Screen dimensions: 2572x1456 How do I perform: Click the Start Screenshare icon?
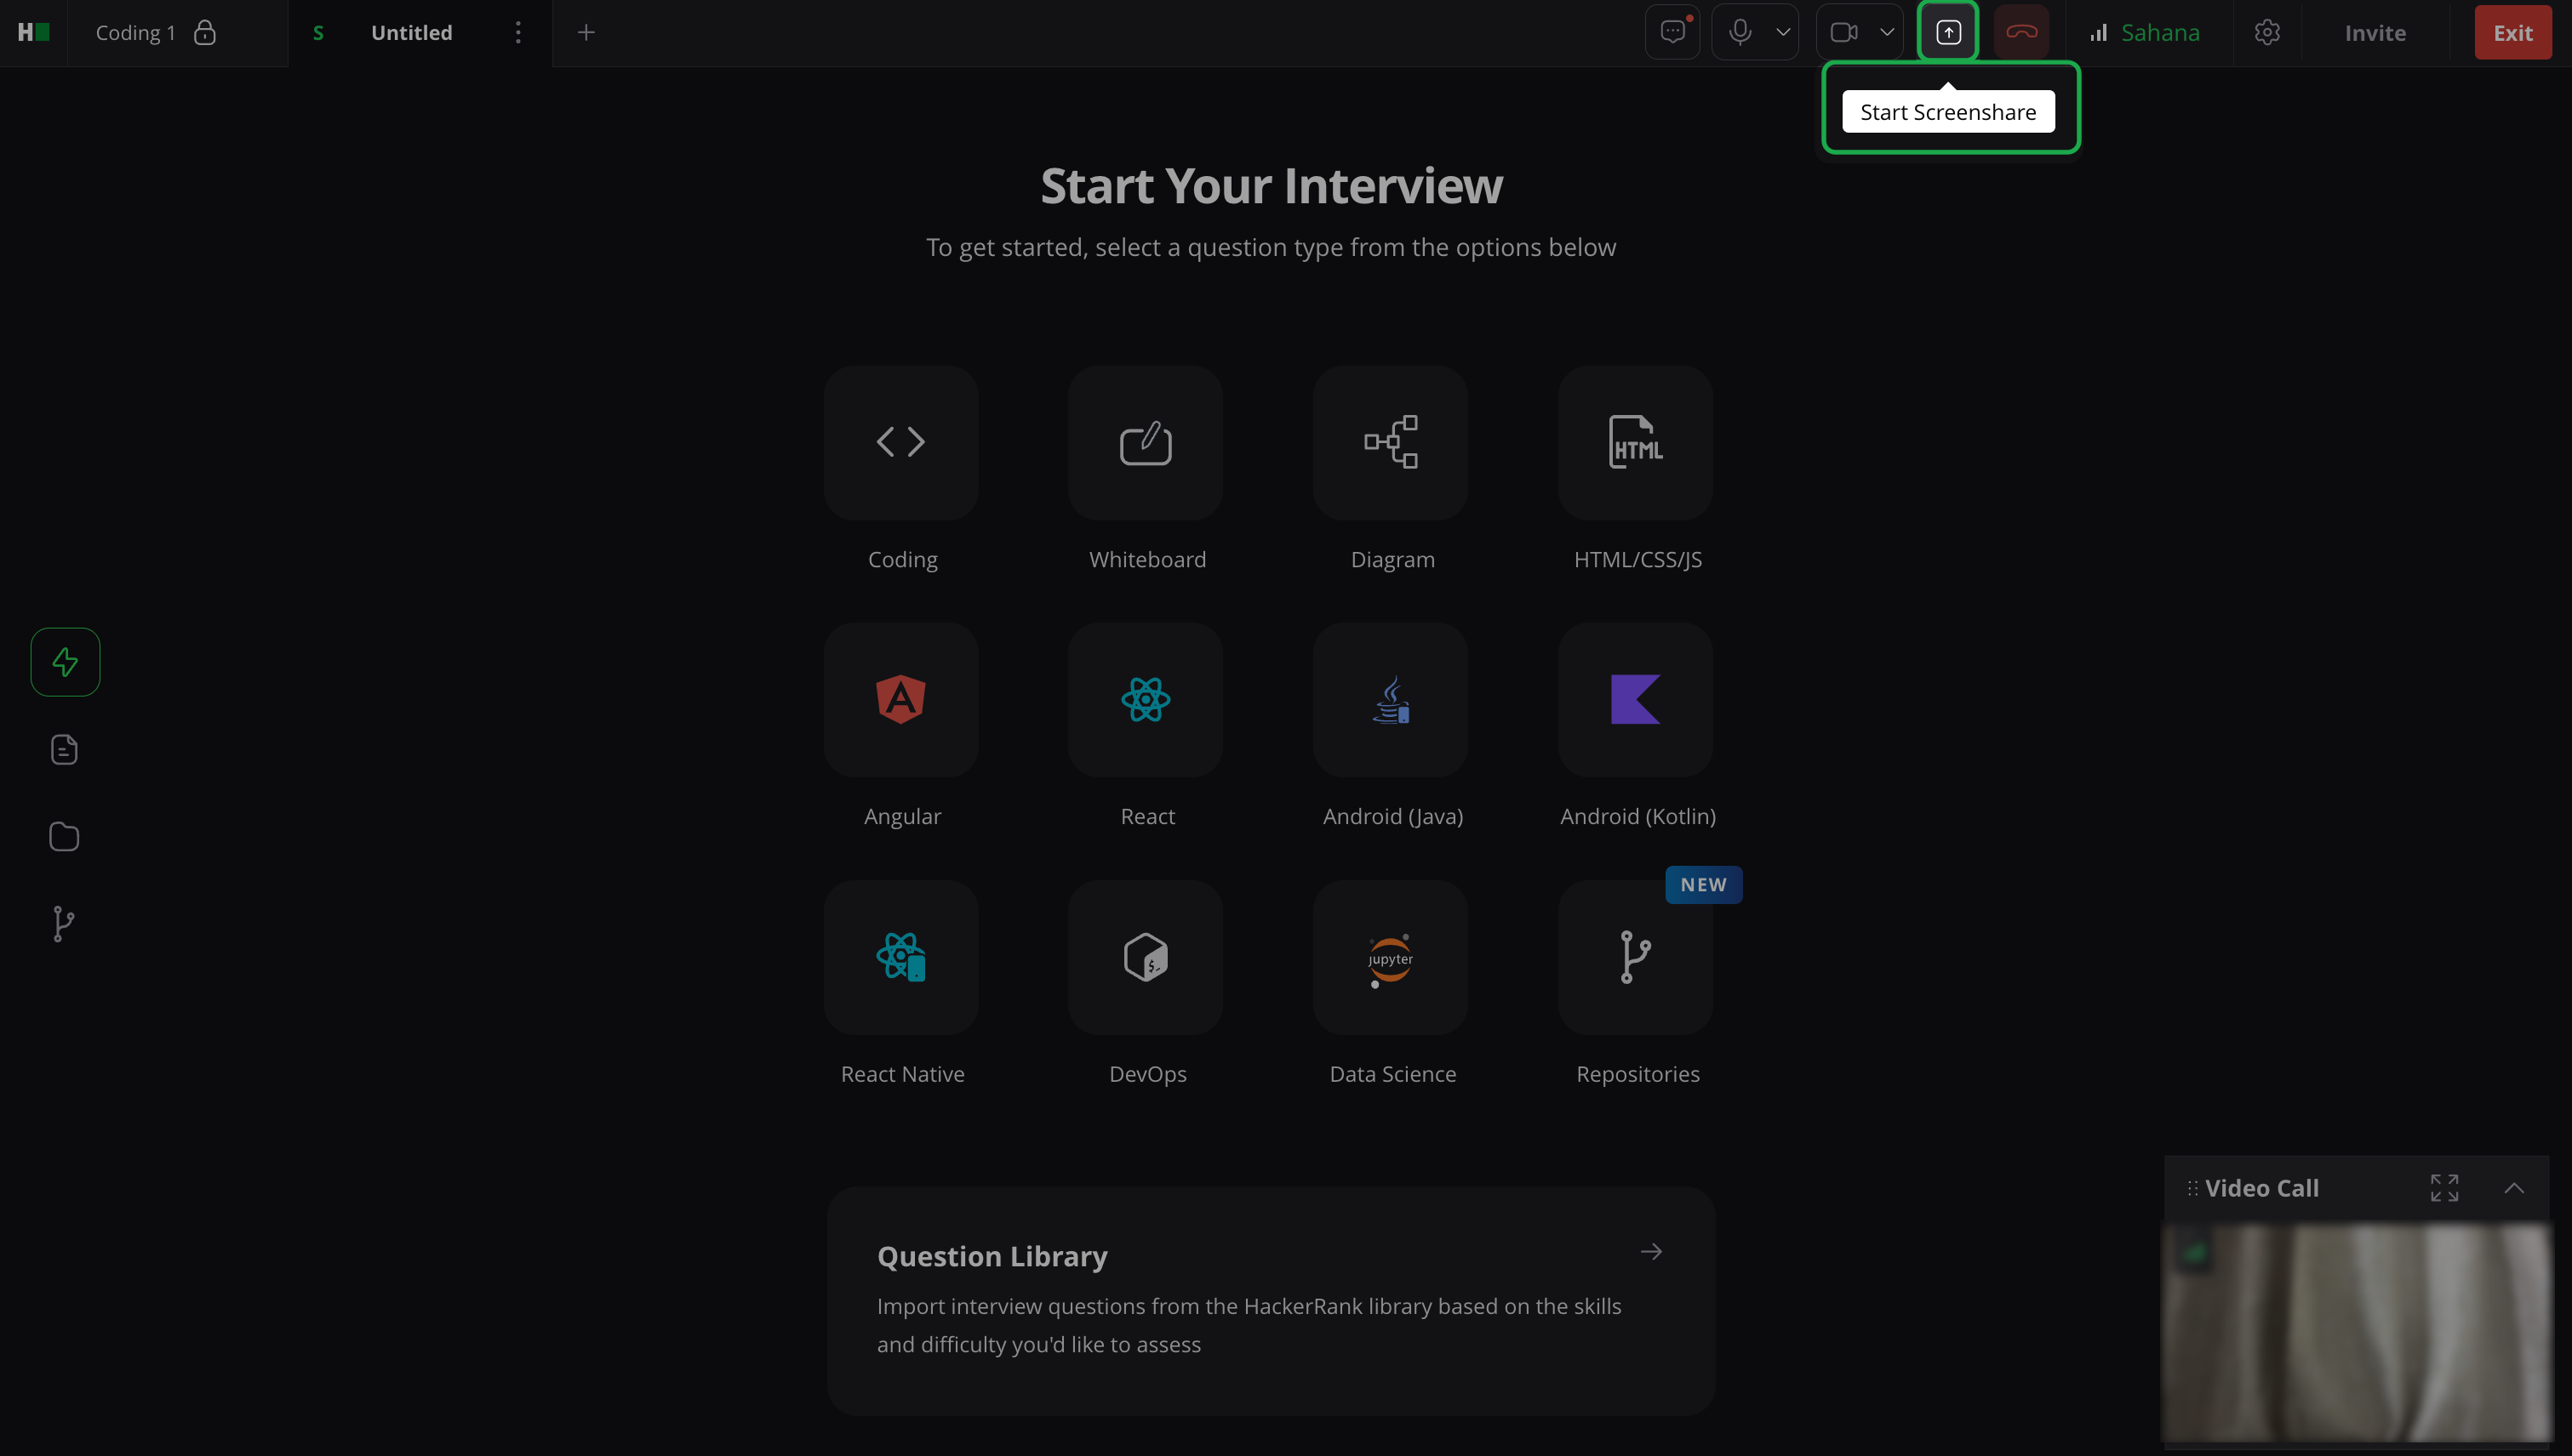click(x=1947, y=33)
